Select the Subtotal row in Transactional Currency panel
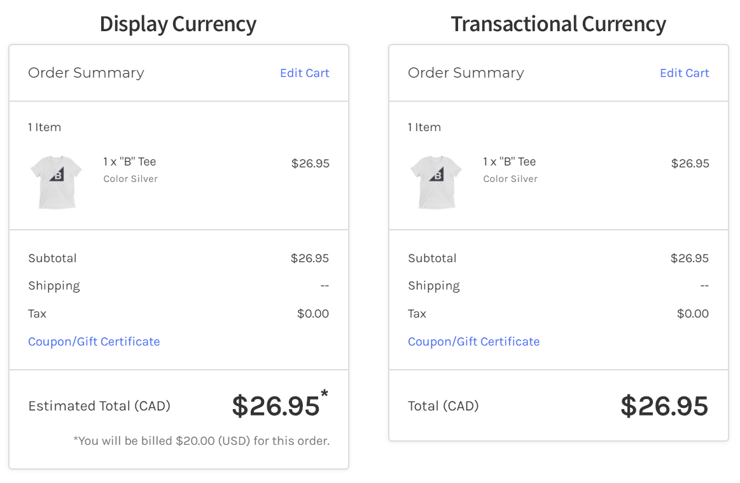The image size is (740, 483). 432,258
